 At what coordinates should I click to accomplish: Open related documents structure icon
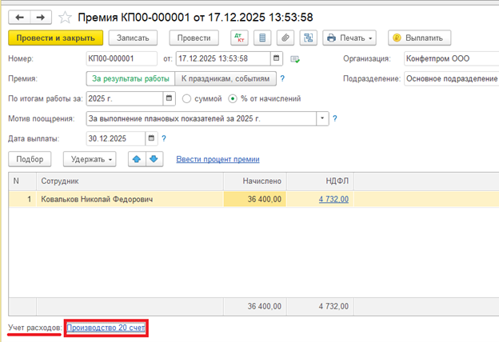(x=308, y=38)
